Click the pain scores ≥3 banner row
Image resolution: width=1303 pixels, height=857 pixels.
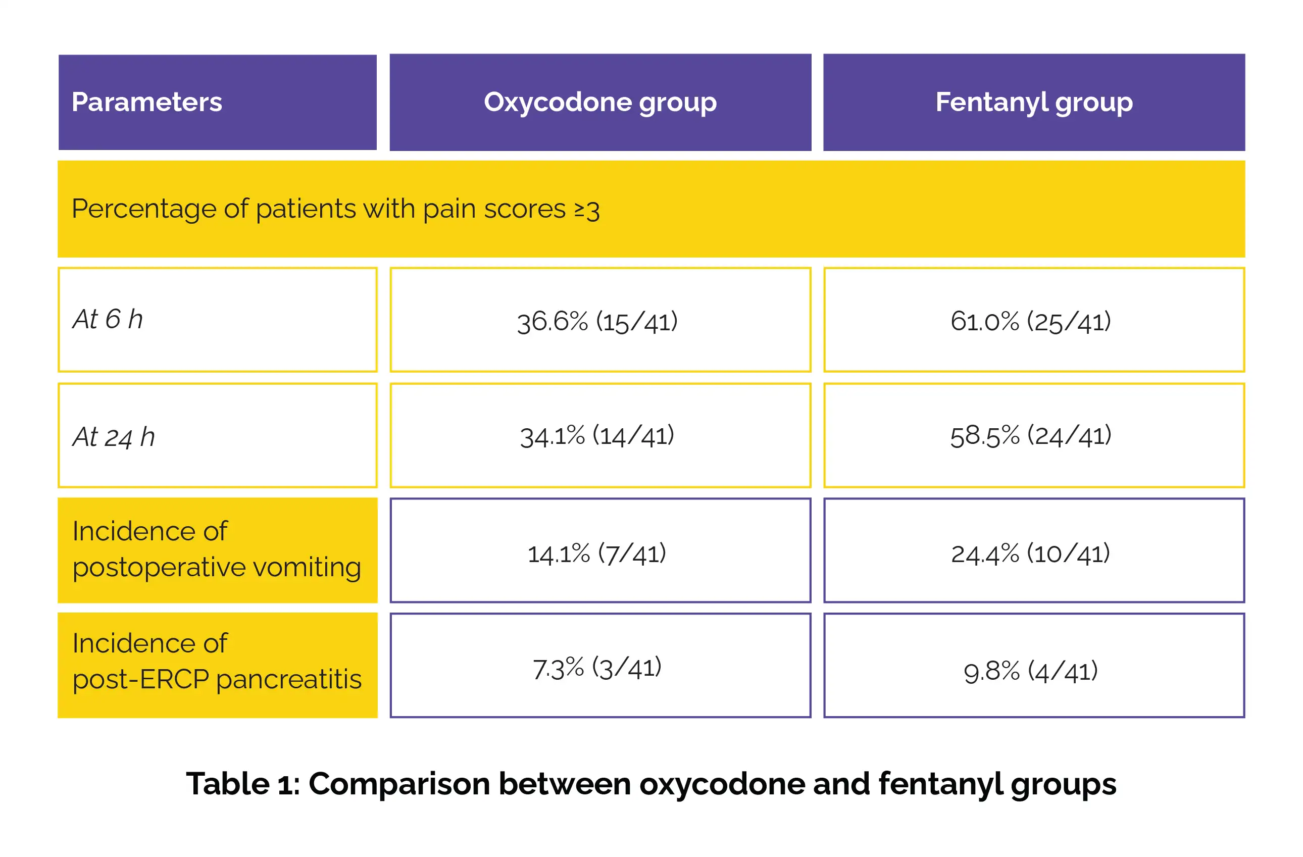[x=651, y=209]
